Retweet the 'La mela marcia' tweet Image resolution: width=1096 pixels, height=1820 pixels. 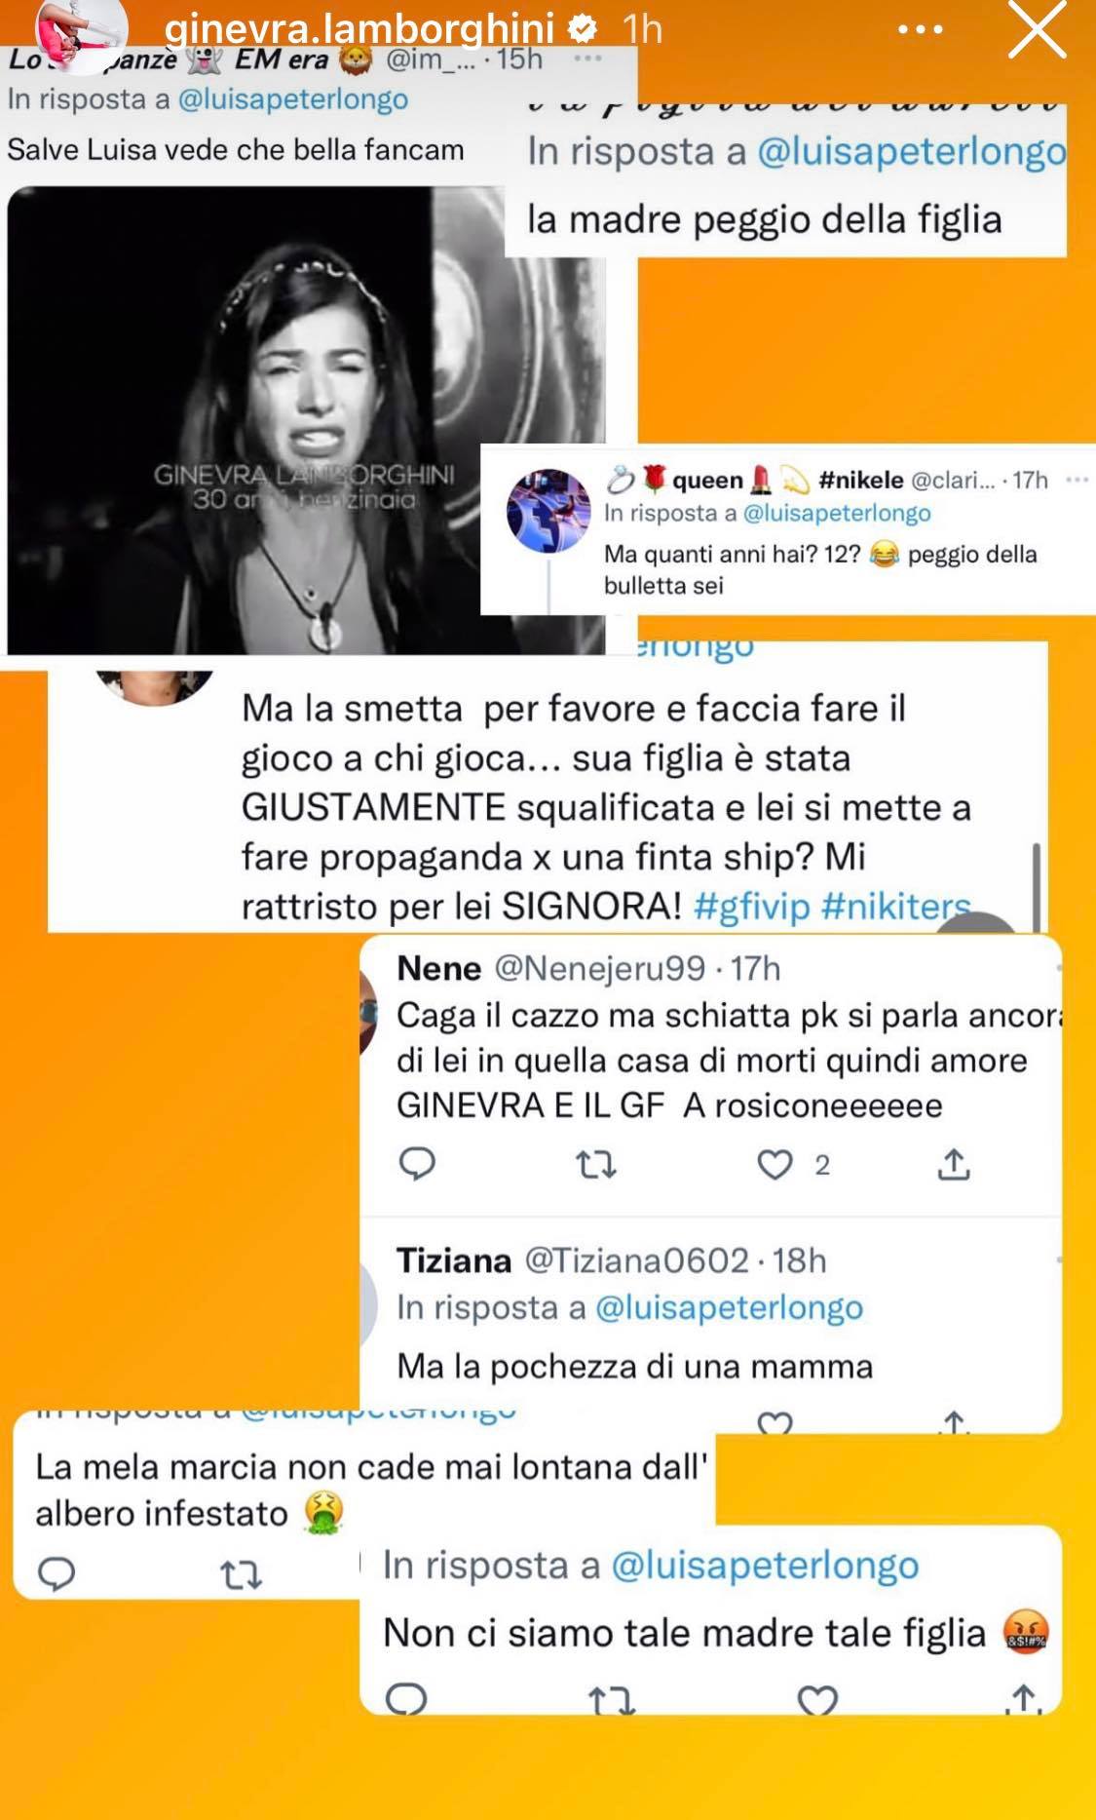click(241, 1575)
